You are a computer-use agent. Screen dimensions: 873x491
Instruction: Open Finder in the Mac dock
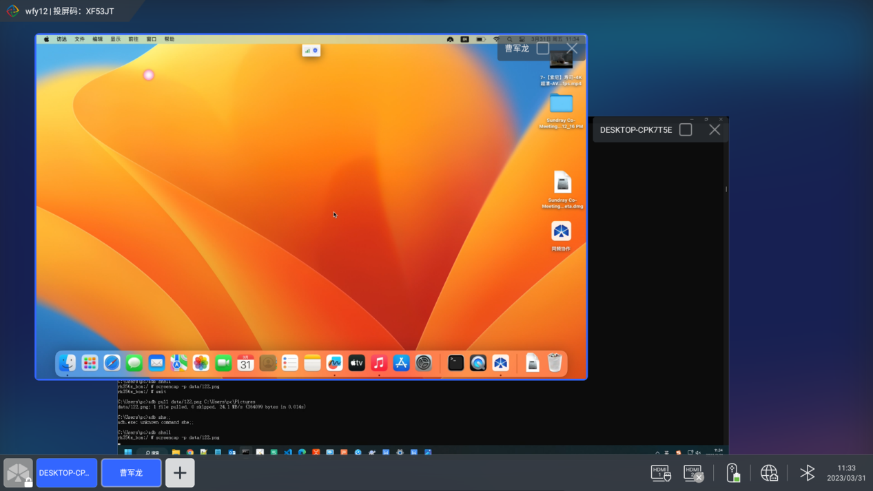[x=68, y=363]
